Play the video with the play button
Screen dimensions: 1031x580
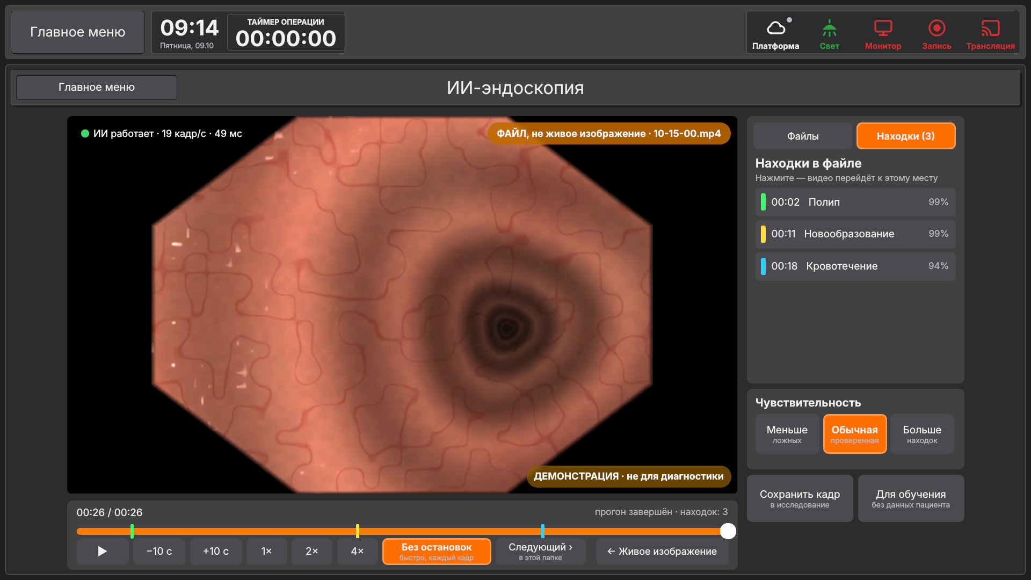pos(103,552)
